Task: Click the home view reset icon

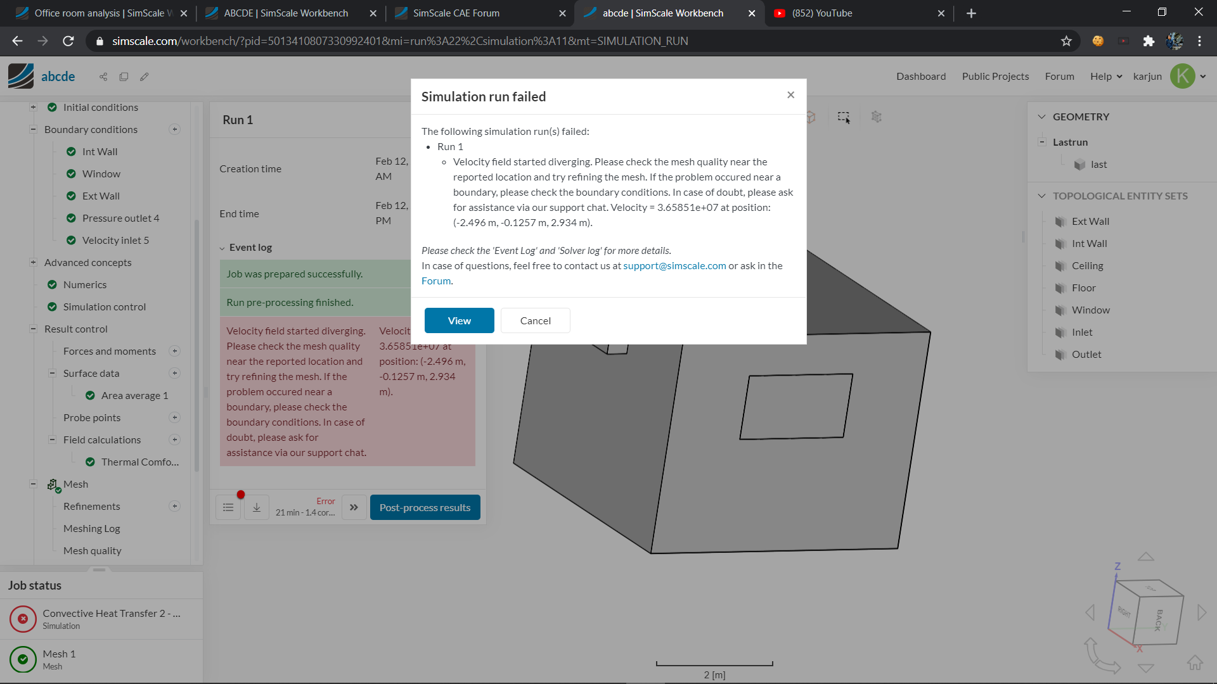Action: pos(1195,662)
